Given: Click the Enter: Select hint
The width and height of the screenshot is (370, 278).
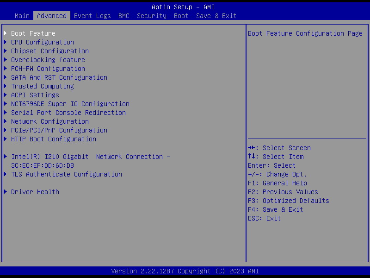Looking at the screenshot, I should [x=271, y=165].
